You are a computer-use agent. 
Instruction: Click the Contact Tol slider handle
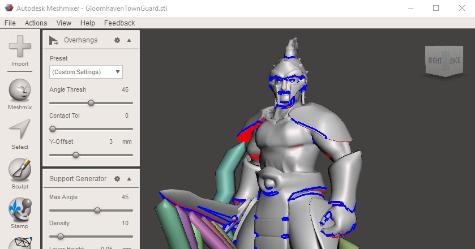[53, 129]
